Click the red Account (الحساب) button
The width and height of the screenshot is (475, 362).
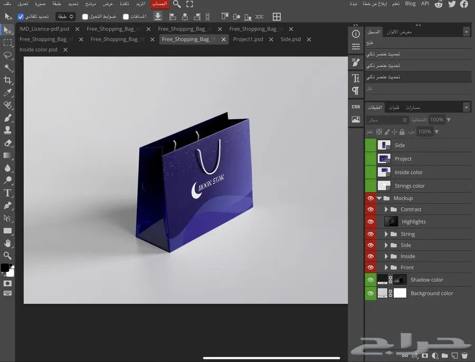(159, 4)
